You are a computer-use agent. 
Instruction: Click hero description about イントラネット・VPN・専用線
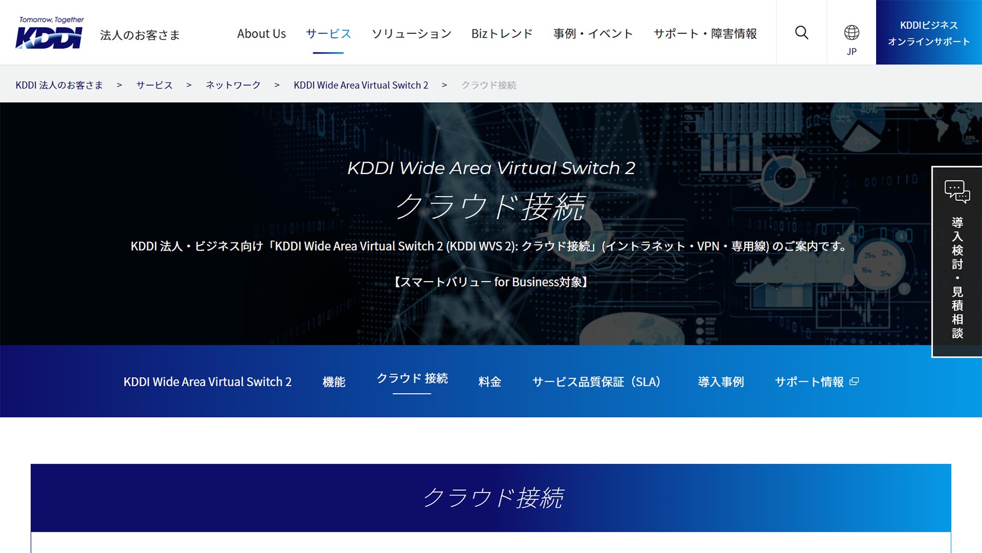[x=490, y=246]
